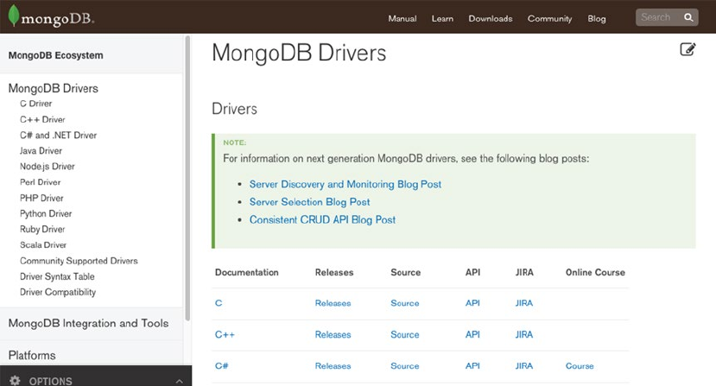Click the Course link for C#
This screenshot has width=716, height=386.
tap(580, 366)
